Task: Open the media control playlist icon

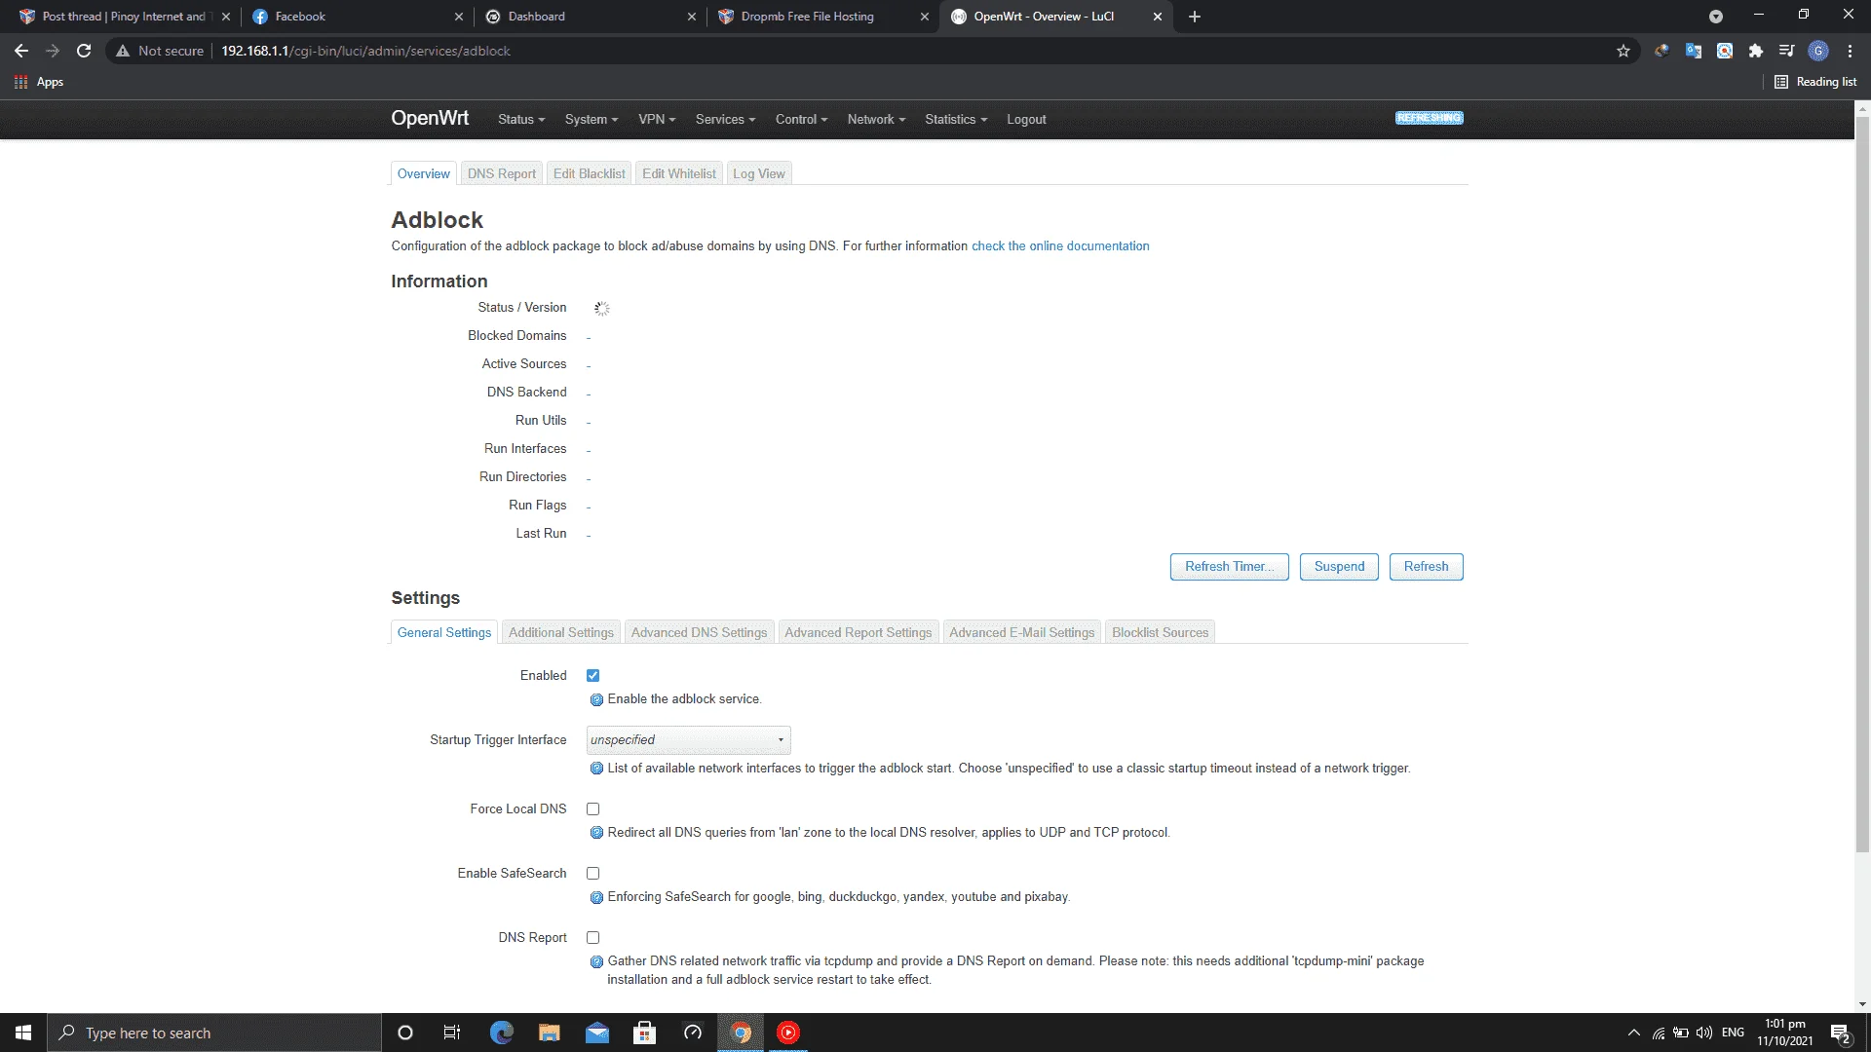Action: (x=1786, y=51)
